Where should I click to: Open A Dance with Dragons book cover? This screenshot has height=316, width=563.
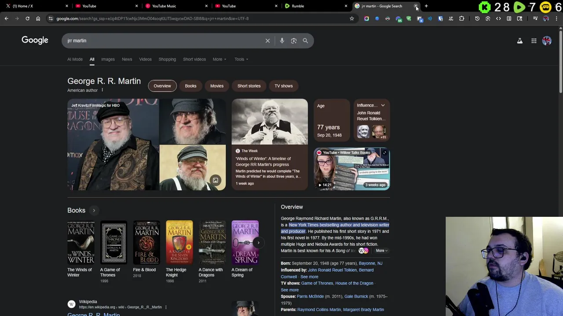[x=212, y=242]
